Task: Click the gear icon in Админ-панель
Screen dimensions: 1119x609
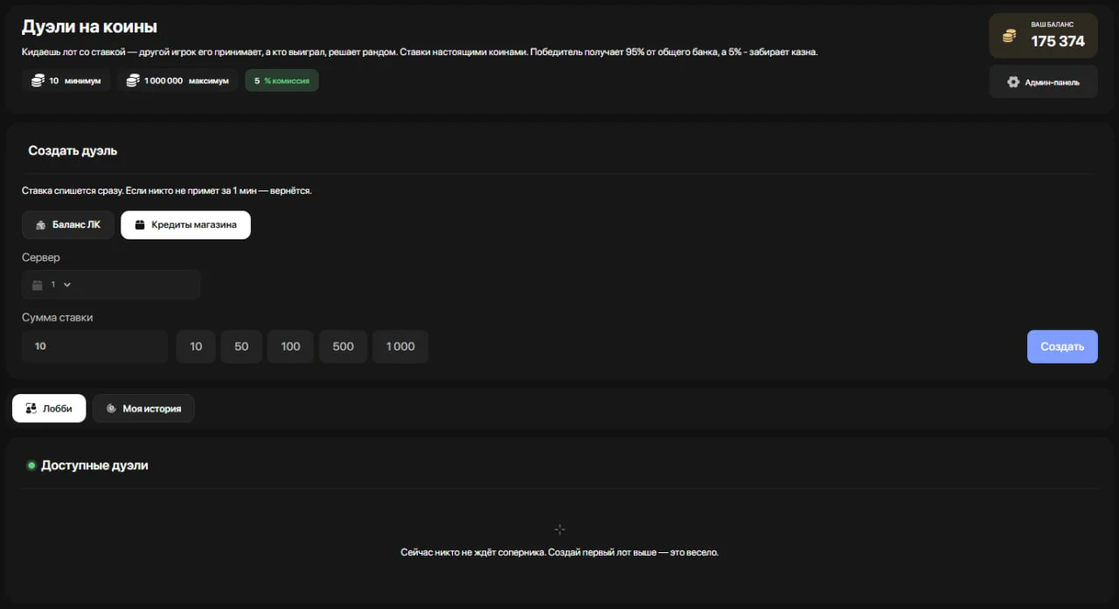Action: coord(1013,82)
